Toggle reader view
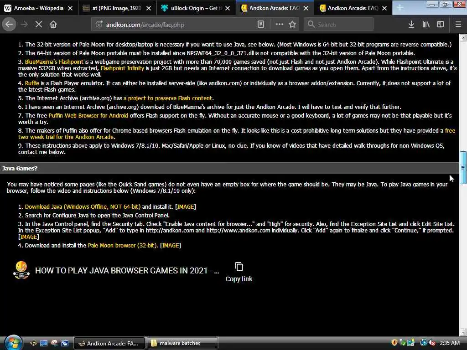Image resolution: width=467 pixels, height=350 pixels. pyautogui.click(x=260, y=25)
